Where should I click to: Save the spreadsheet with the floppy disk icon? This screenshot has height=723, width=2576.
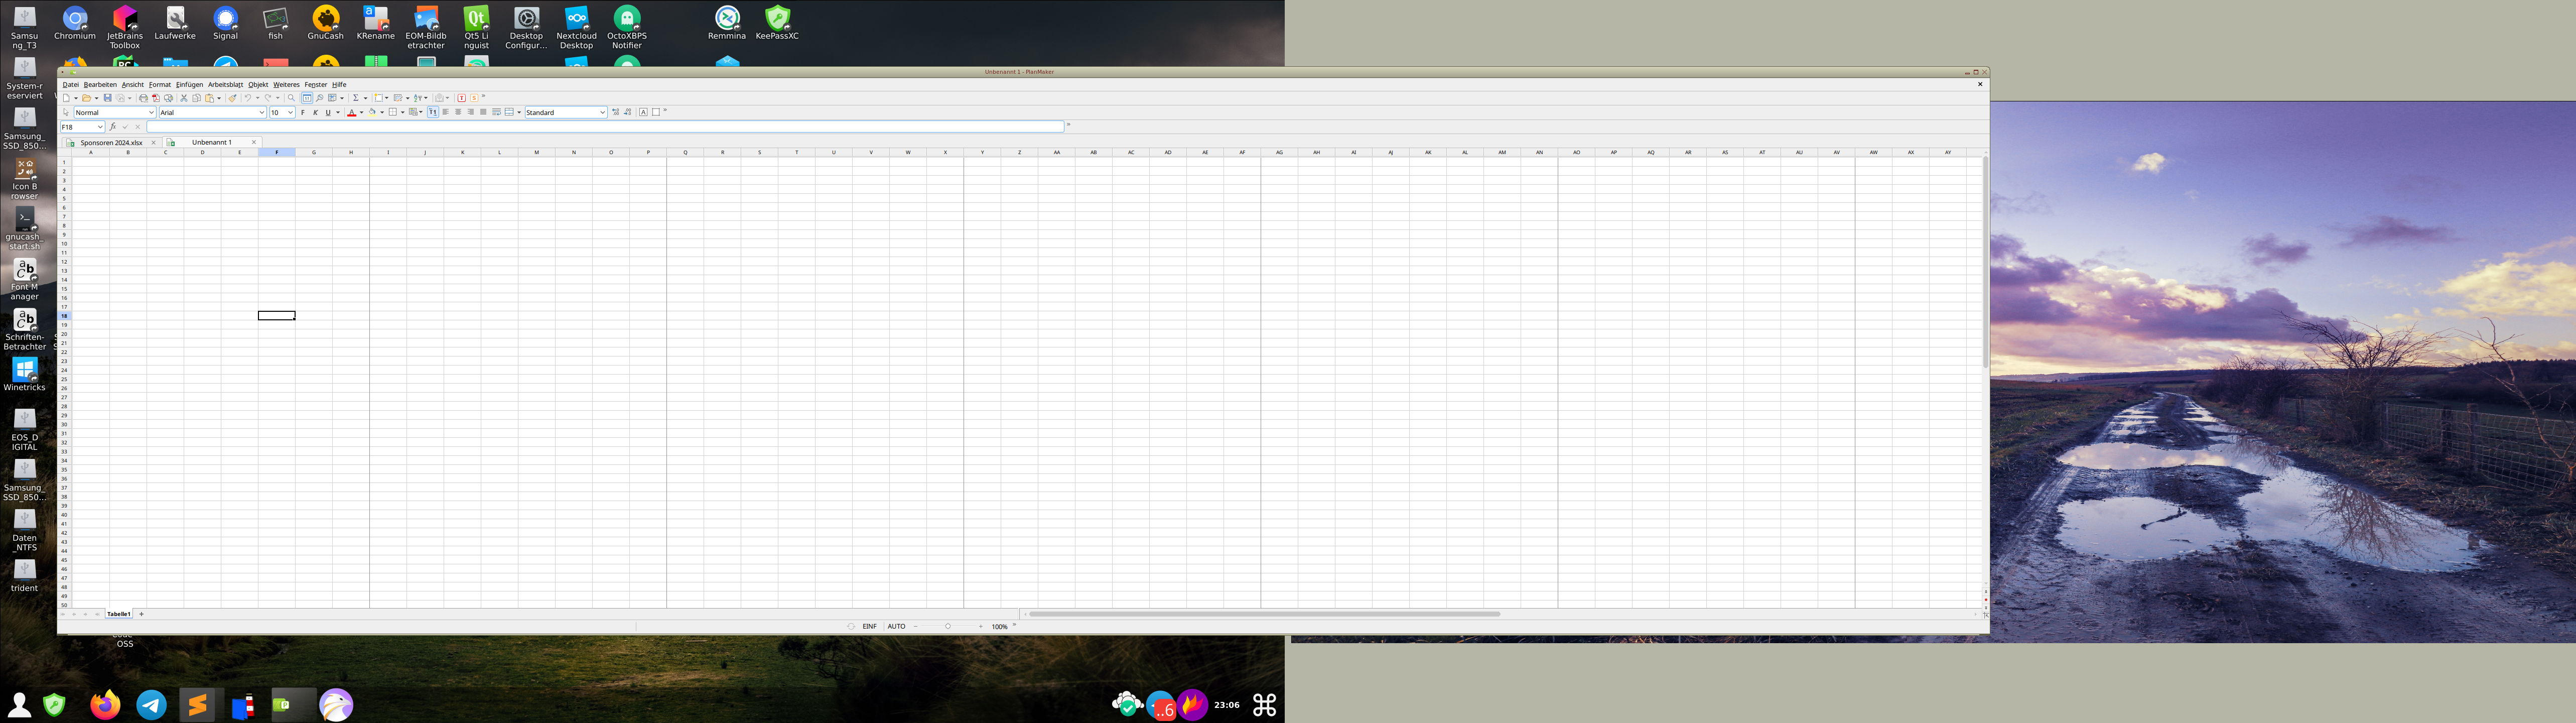[x=108, y=98]
